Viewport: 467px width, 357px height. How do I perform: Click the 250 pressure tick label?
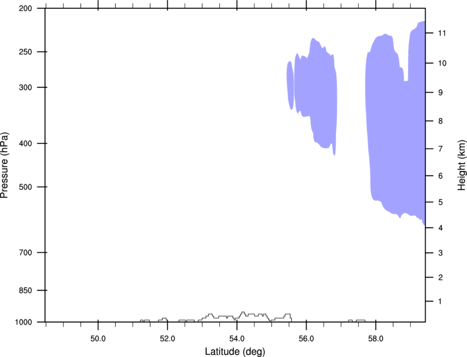(25, 52)
